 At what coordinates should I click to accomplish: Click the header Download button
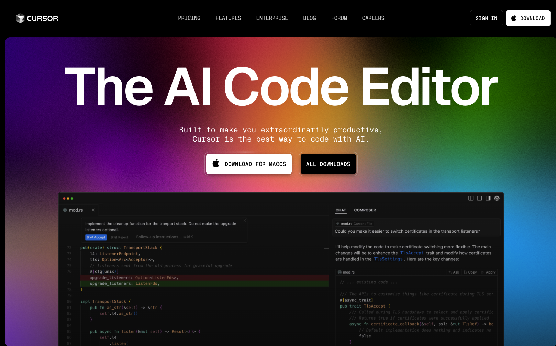(x=528, y=18)
